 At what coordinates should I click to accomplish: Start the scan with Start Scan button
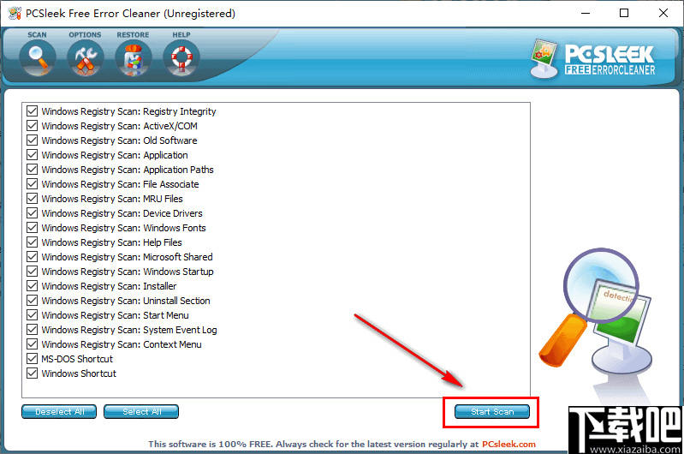492,412
